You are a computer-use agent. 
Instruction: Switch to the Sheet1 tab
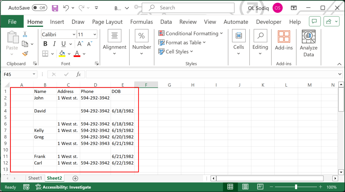point(35,178)
